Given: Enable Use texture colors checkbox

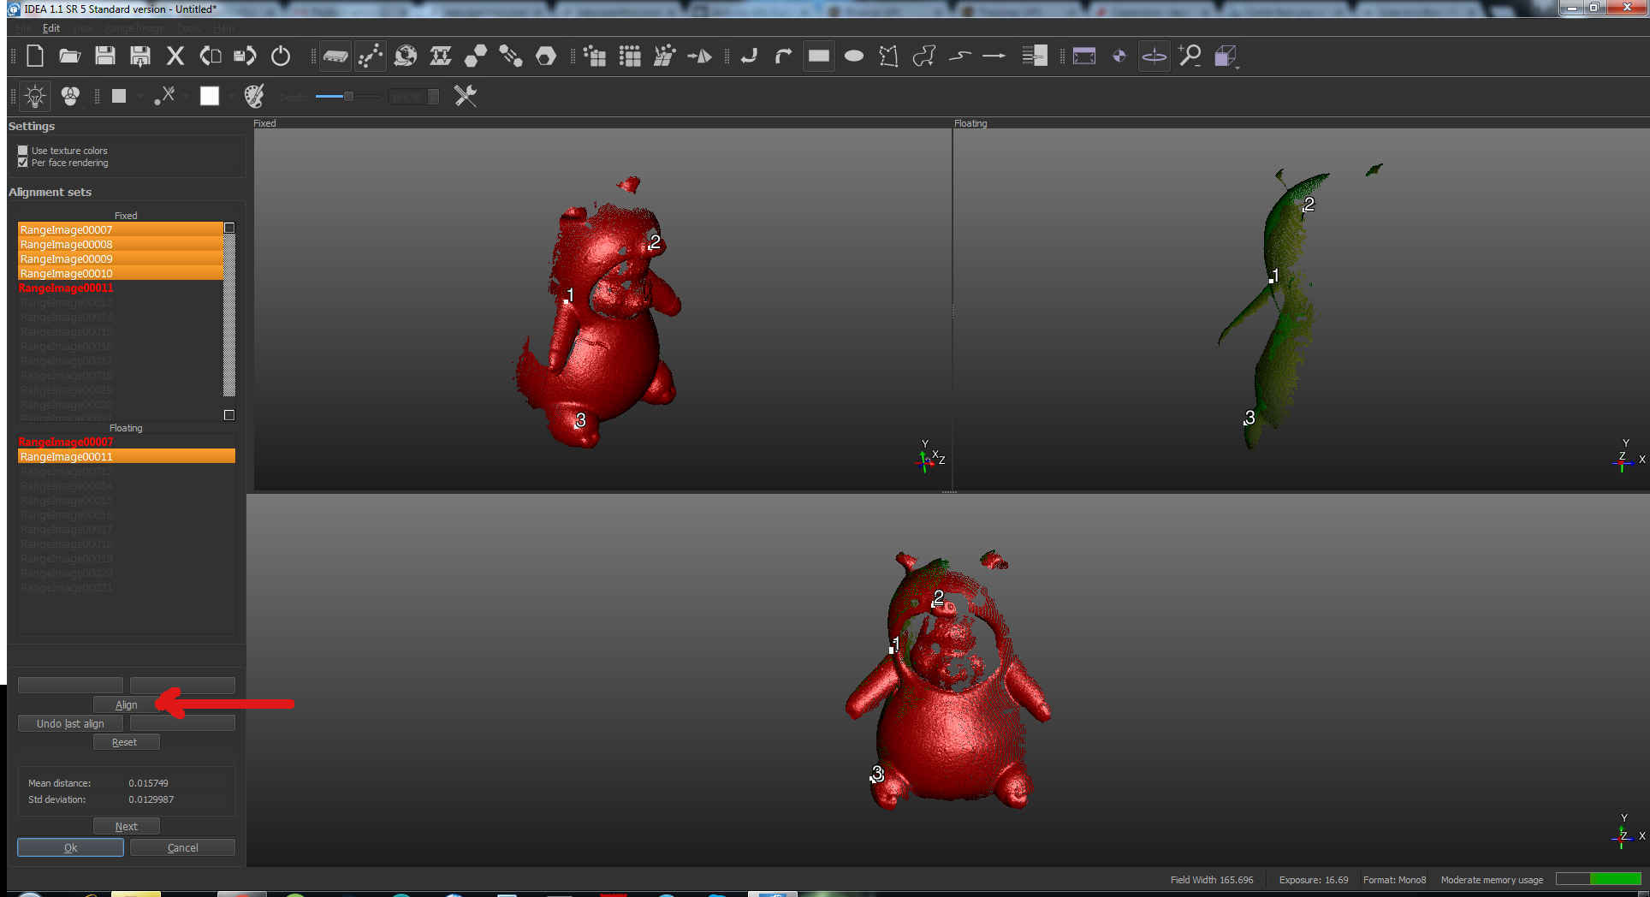Looking at the screenshot, I should [23, 151].
